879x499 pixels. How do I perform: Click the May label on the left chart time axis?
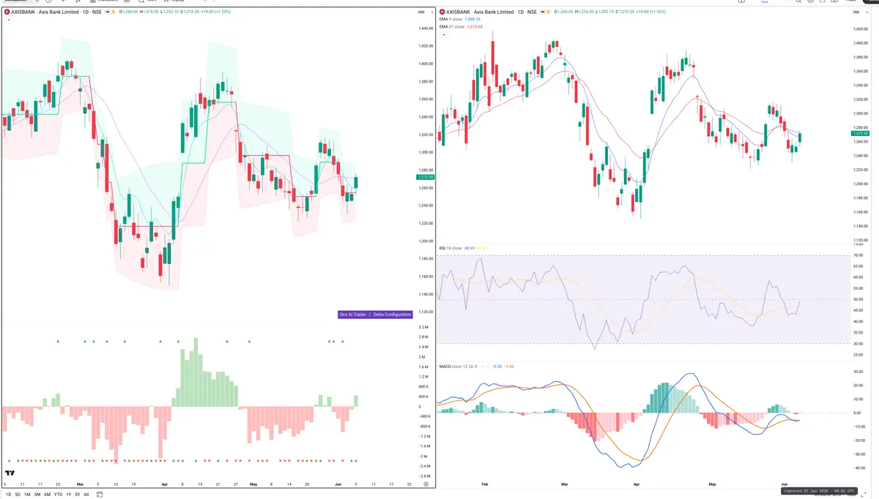tap(253, 484)
